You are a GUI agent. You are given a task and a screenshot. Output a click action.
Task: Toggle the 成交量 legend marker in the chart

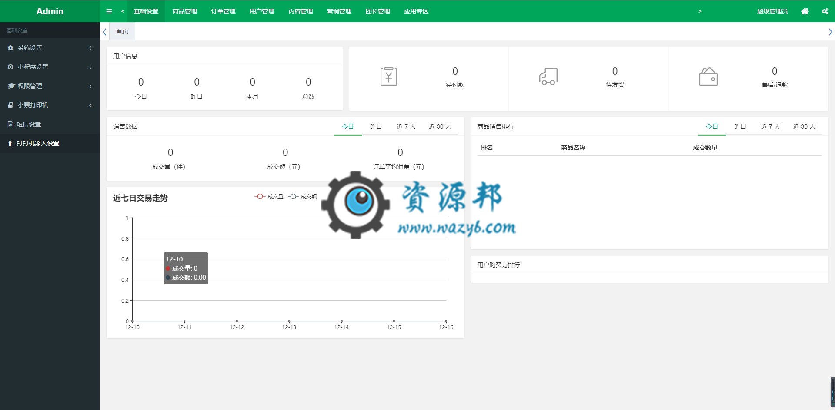(x=260, y=196)
